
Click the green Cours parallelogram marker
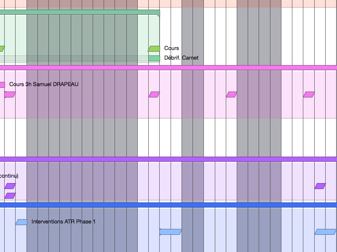pyautogui.click(x=154, y=49)
